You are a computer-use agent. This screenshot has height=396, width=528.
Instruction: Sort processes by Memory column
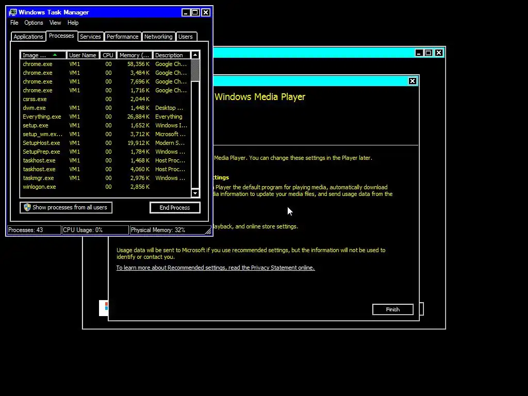(135, 55)
